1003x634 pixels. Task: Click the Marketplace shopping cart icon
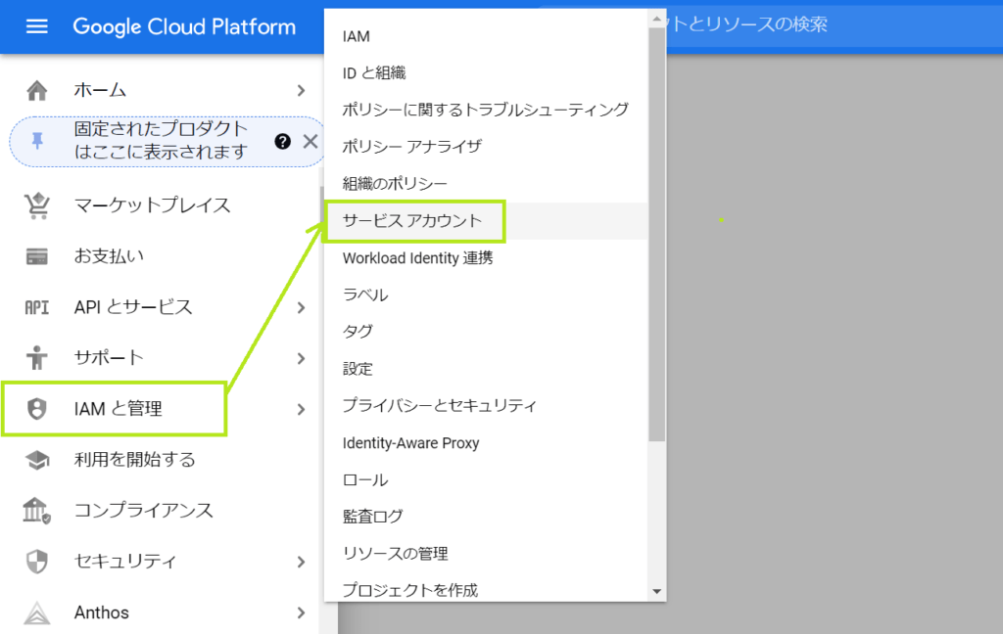point(37,205)
